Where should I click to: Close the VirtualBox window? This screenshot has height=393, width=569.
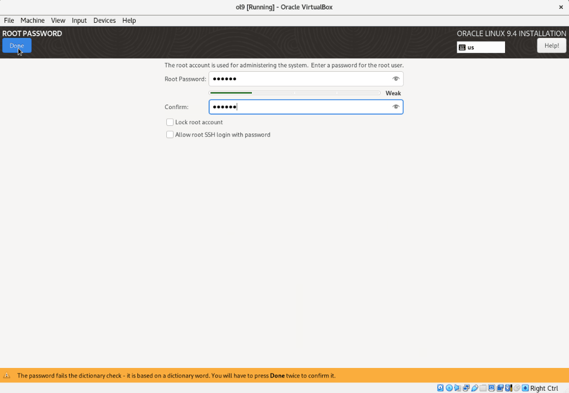tap(561, 7)
